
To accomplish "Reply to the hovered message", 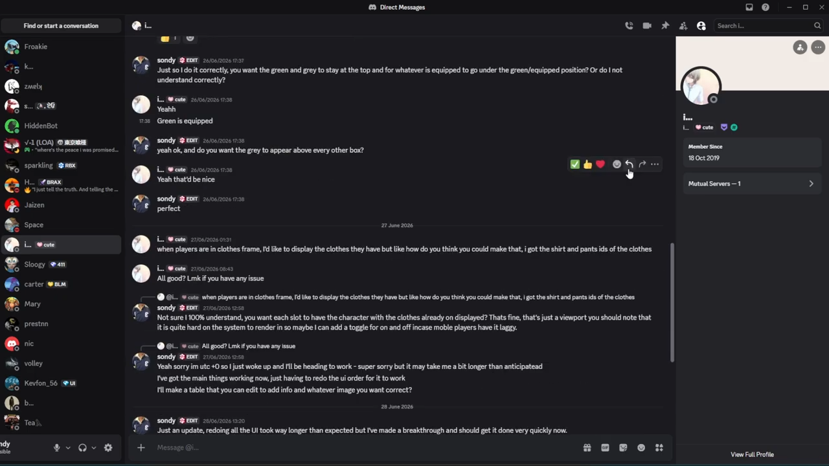I will point(629,164).
